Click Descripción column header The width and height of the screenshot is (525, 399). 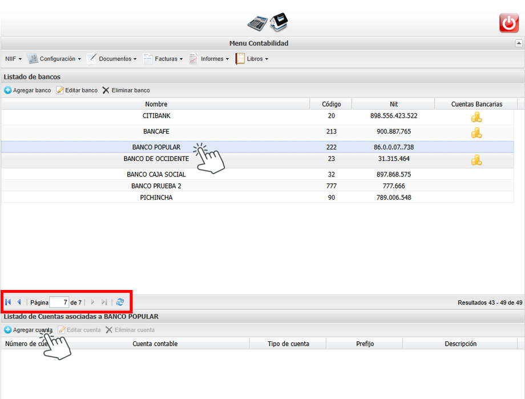(461, 344)
